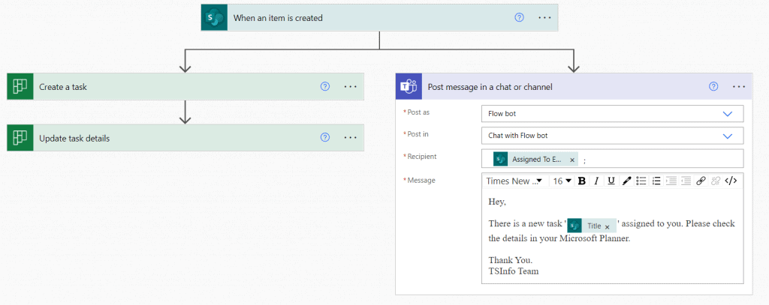Click Planner icon on 'Update task details'

20,138
